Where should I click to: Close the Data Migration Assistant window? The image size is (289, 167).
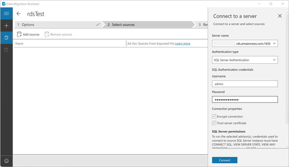point(283,4)
